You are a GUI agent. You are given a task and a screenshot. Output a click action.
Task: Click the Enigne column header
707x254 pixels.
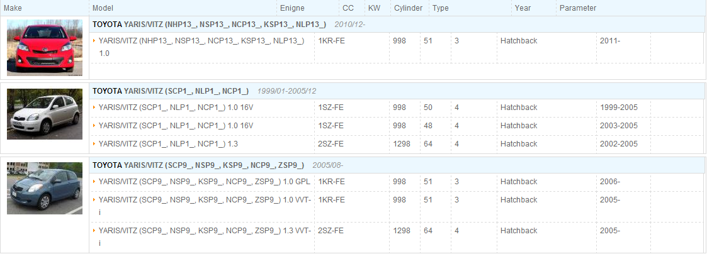point(292,8)
